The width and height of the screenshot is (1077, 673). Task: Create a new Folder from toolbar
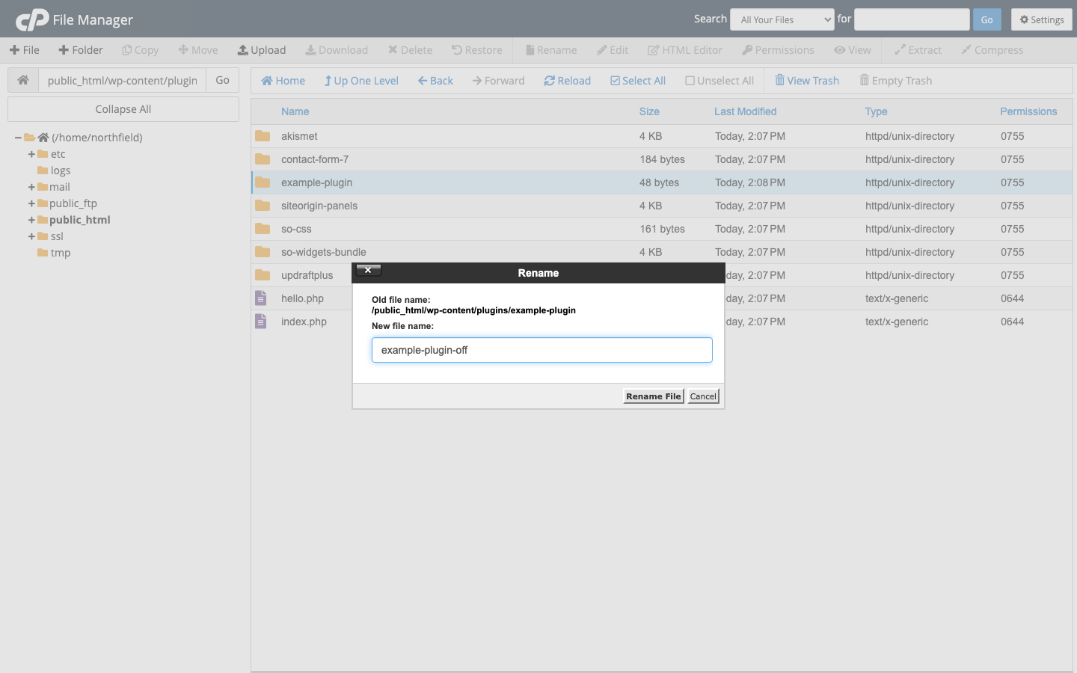coord(81,50)
